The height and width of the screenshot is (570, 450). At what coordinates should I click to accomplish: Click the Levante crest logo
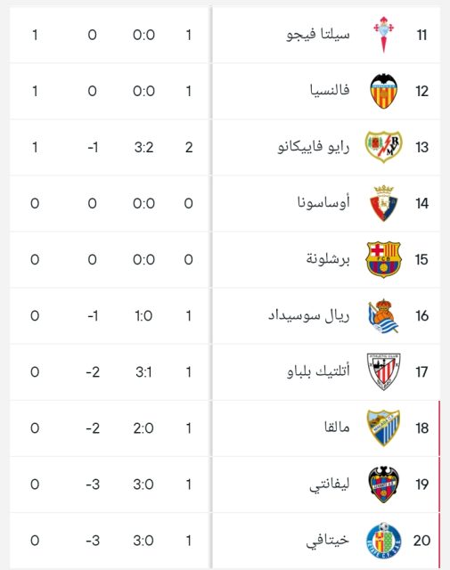[x=383, y=484]
